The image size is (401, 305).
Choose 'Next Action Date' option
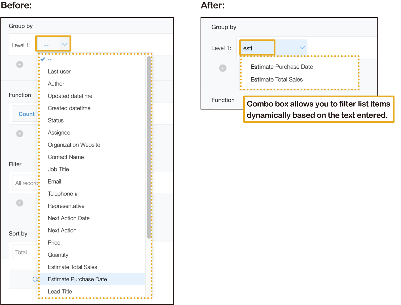[x=69, y=218]
